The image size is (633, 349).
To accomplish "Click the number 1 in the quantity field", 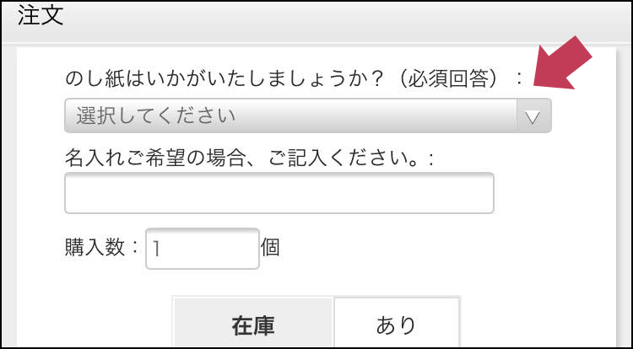I will pyautogui.click(x=158, y=248).
